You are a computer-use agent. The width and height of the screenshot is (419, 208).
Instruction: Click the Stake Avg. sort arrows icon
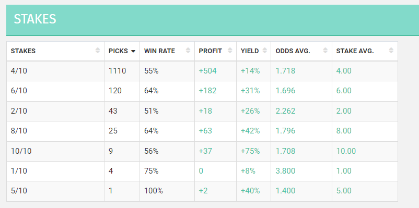391,51
